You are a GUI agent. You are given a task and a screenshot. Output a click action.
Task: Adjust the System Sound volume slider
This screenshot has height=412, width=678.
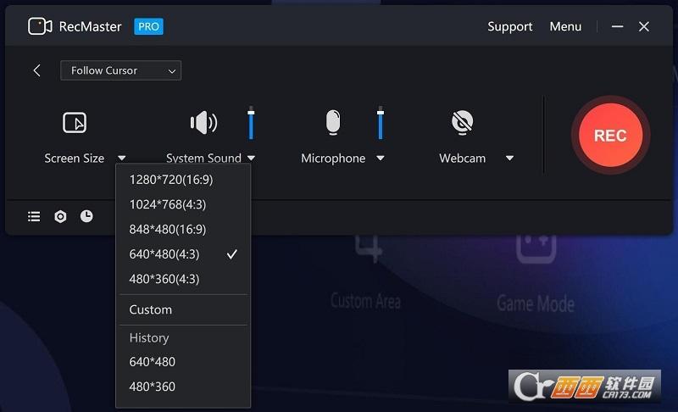point(251,123)
